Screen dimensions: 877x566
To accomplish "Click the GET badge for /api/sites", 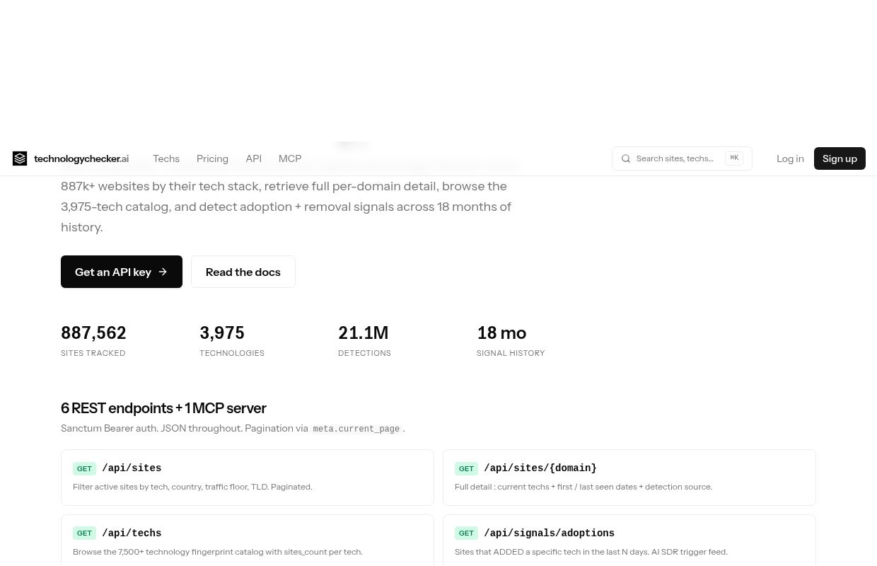I will (84, 468).
